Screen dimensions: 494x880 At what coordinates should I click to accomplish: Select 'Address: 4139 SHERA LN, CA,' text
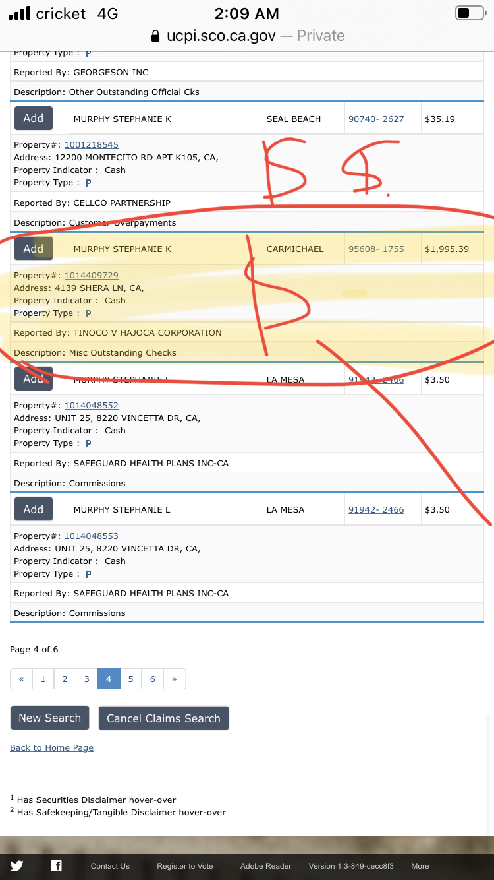click(79, 288)
